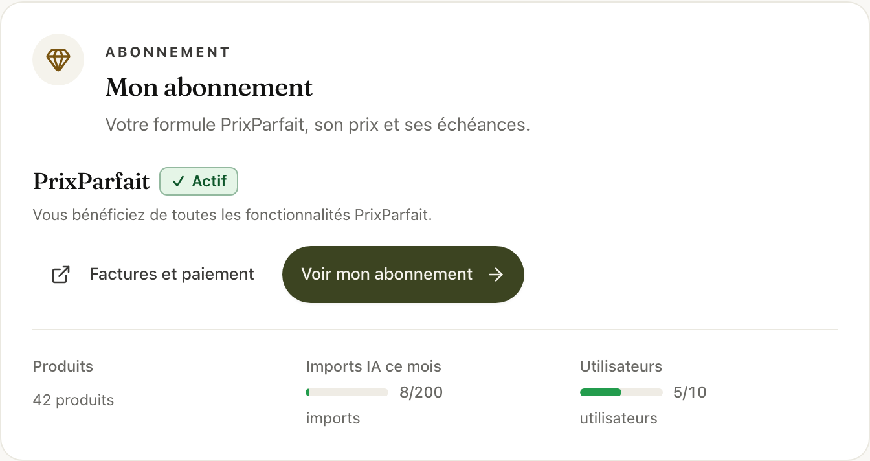870x461 pixels.
Task: Click the Mon abonnement heading
Action: 209,87
